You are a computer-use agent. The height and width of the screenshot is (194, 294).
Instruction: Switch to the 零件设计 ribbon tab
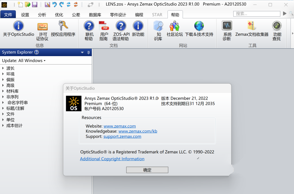coord(118,15)
